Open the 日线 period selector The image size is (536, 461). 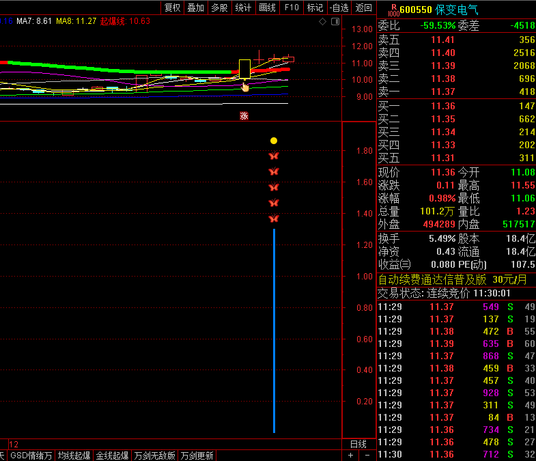[x=358, y=444]
